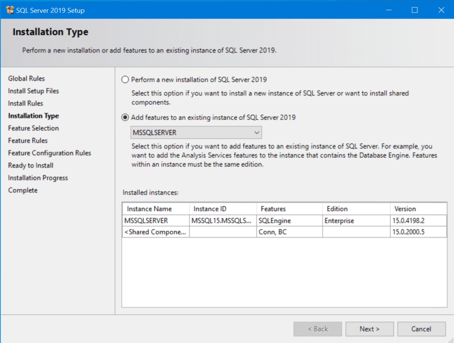Select Install Rules step in sidebar
This screenshot has height=343, width=454.
point(25,103)
